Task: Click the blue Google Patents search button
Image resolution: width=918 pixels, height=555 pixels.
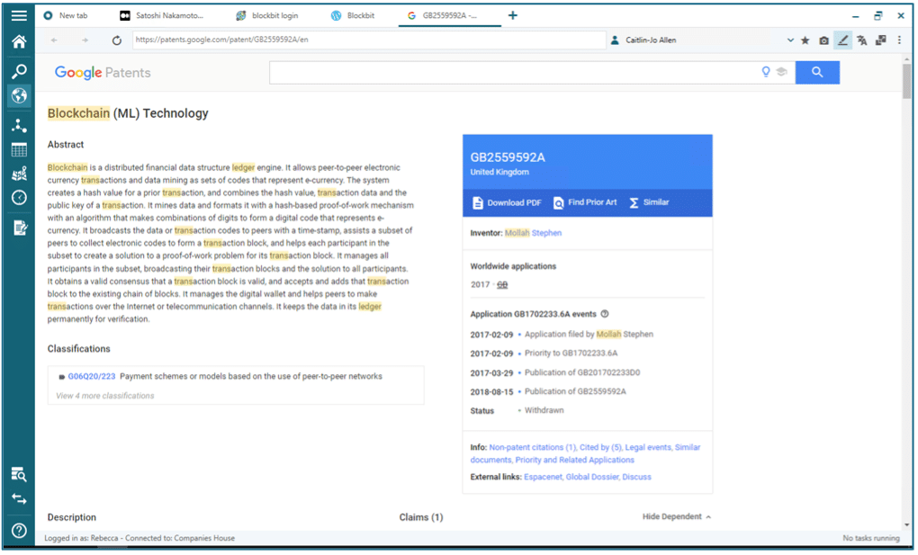Action: coord(817,72)
